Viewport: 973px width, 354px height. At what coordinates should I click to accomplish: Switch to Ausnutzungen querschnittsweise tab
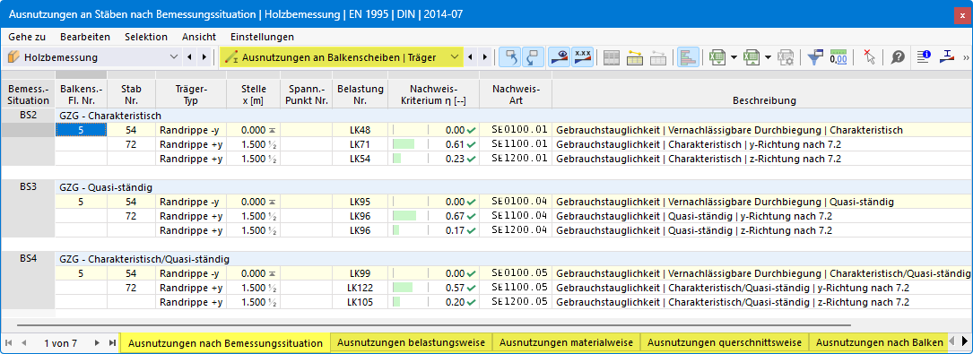[x=725, y=343]
